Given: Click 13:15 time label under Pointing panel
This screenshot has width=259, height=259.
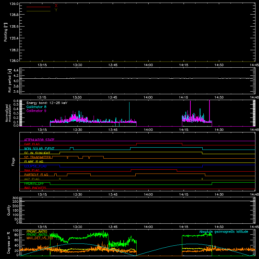Looking at the screenshot, I should [42, 65].
